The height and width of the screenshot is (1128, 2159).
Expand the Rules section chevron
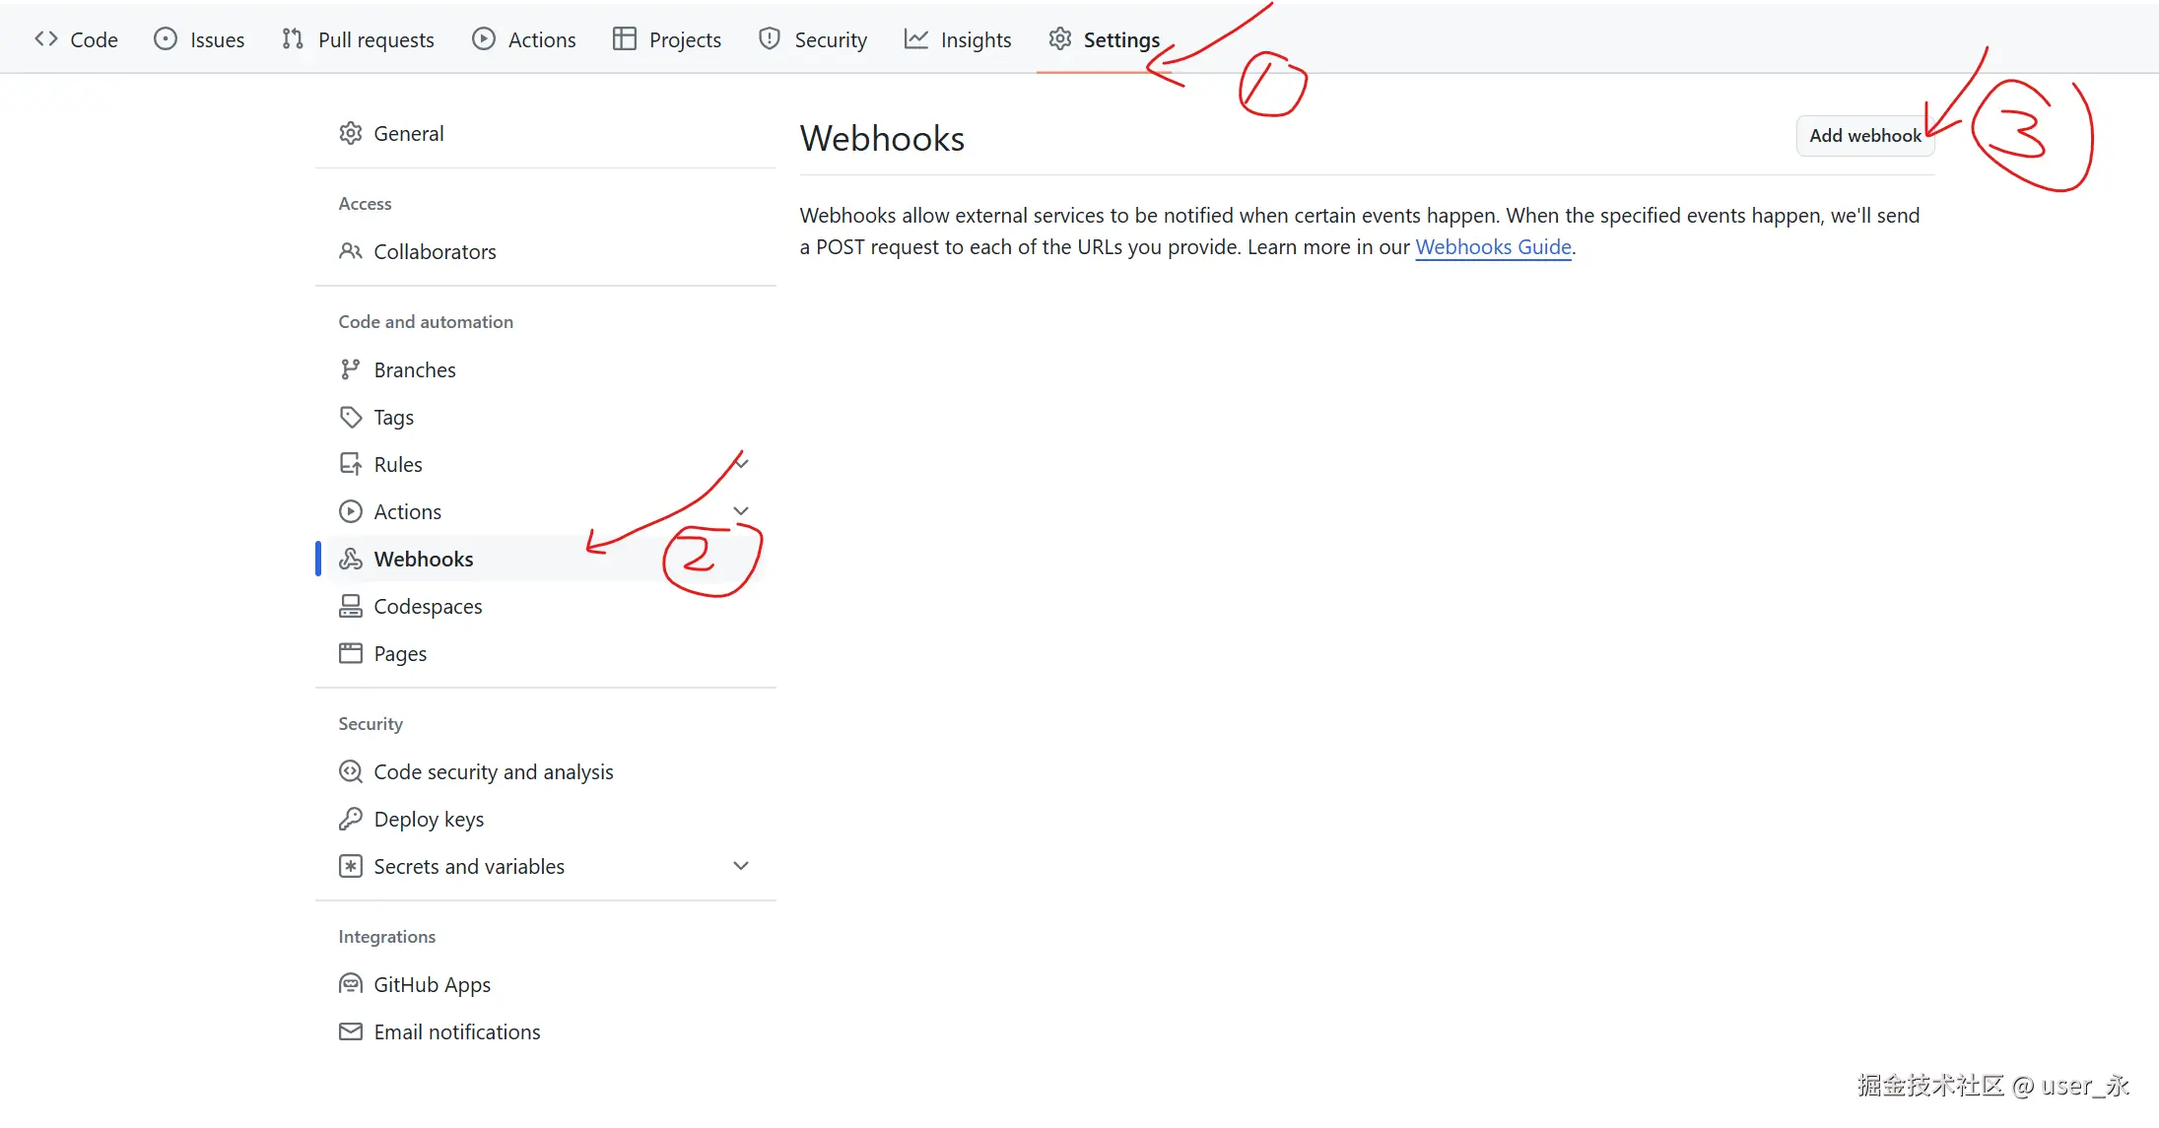pyautogui.click(x=742, y=463)
